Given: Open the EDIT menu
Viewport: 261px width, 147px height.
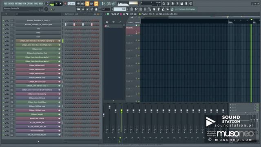Looking at the screenshot, I should [x=9, y=4].
